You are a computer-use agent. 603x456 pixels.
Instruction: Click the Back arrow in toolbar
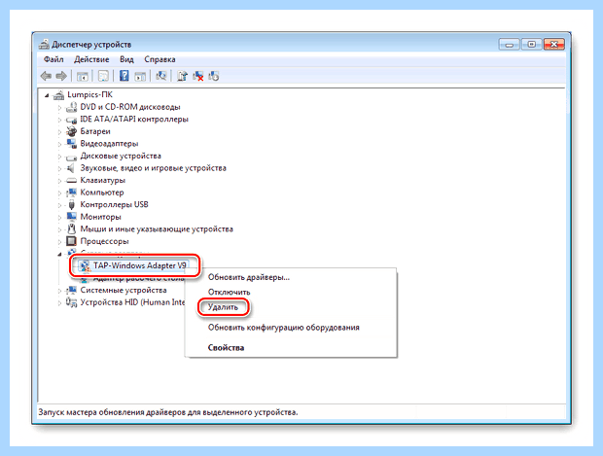[x=46, y=76]
